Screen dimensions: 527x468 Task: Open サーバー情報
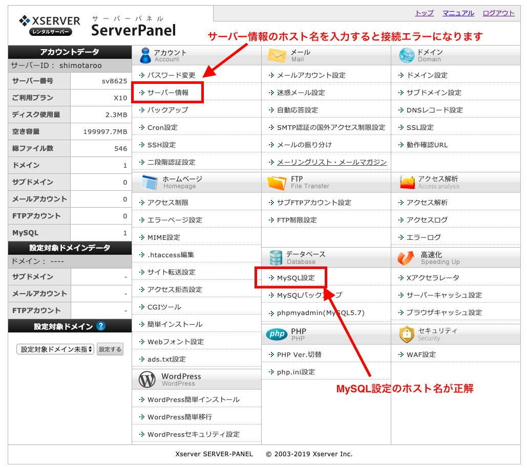pyautogui.click(x=167, y=93)
